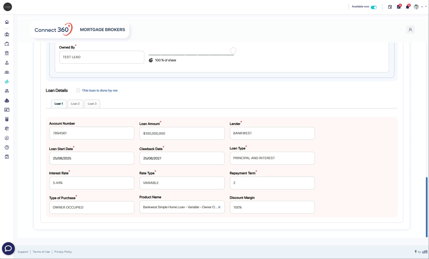The height and width of the screenshot is (259, 429).
Task: Click the circular target sidebar icon
Action: click(x=7, y=138)
